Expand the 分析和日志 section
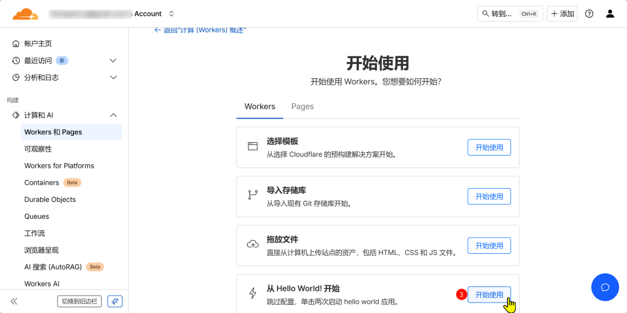This screenshot has width=627, height=313. (x=113, y=77)
